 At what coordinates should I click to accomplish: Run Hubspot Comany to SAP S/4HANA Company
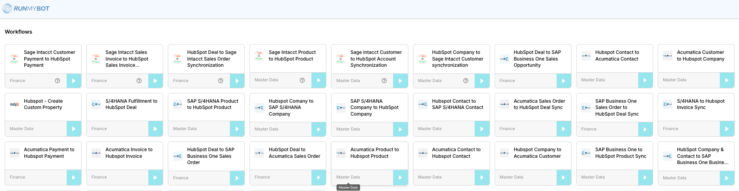[x=319, y=129]
